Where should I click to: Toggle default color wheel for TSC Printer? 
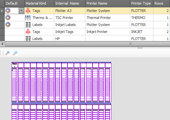click(8, 18)
